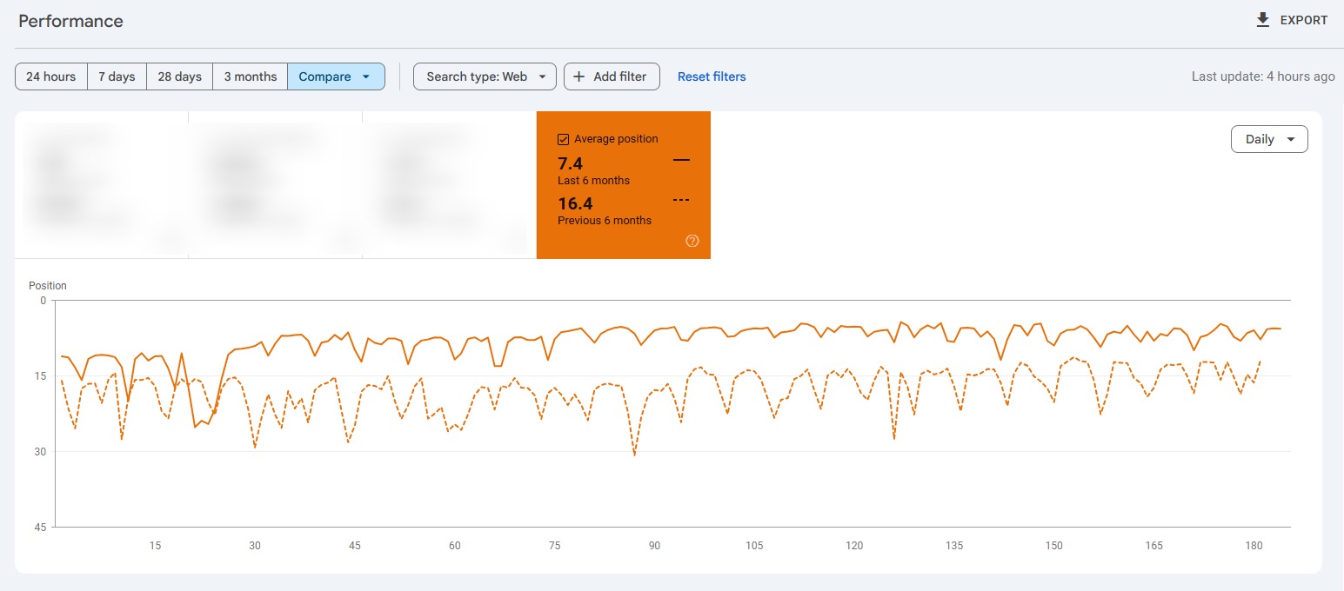
Task: Select the 3 months range tab
Action: pyautogui.click(x=251, y=76)
